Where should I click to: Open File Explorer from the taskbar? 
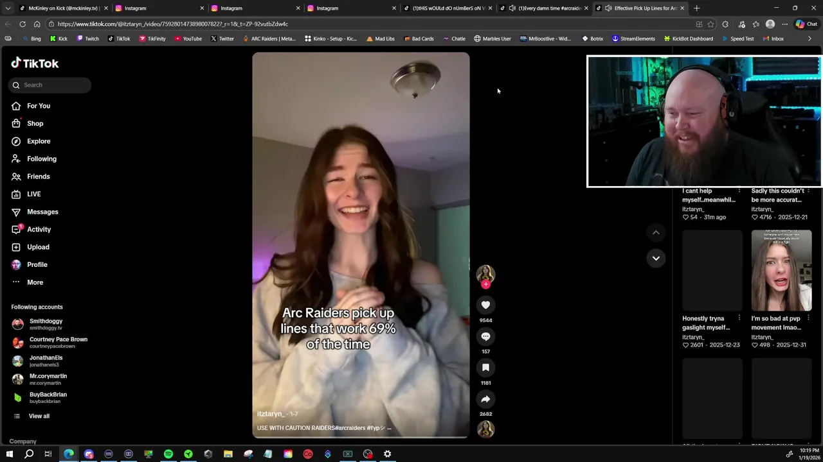click(x=228, y=454)
